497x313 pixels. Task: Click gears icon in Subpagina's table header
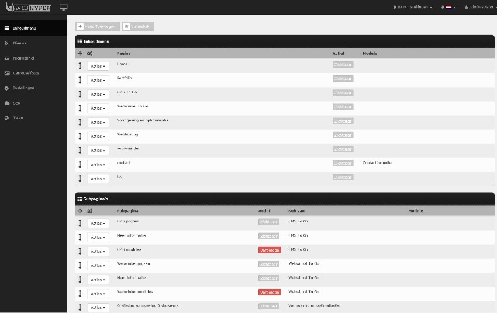coord(89,211)
